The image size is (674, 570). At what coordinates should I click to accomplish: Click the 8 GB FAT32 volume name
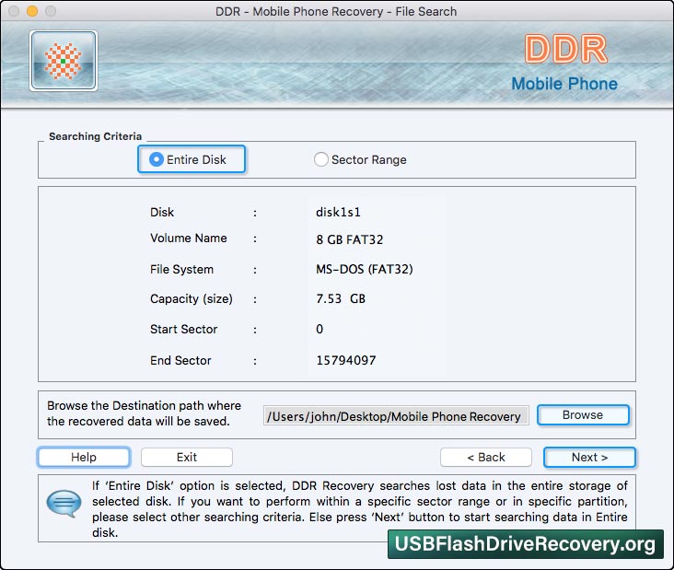click(x=350, y=239)
